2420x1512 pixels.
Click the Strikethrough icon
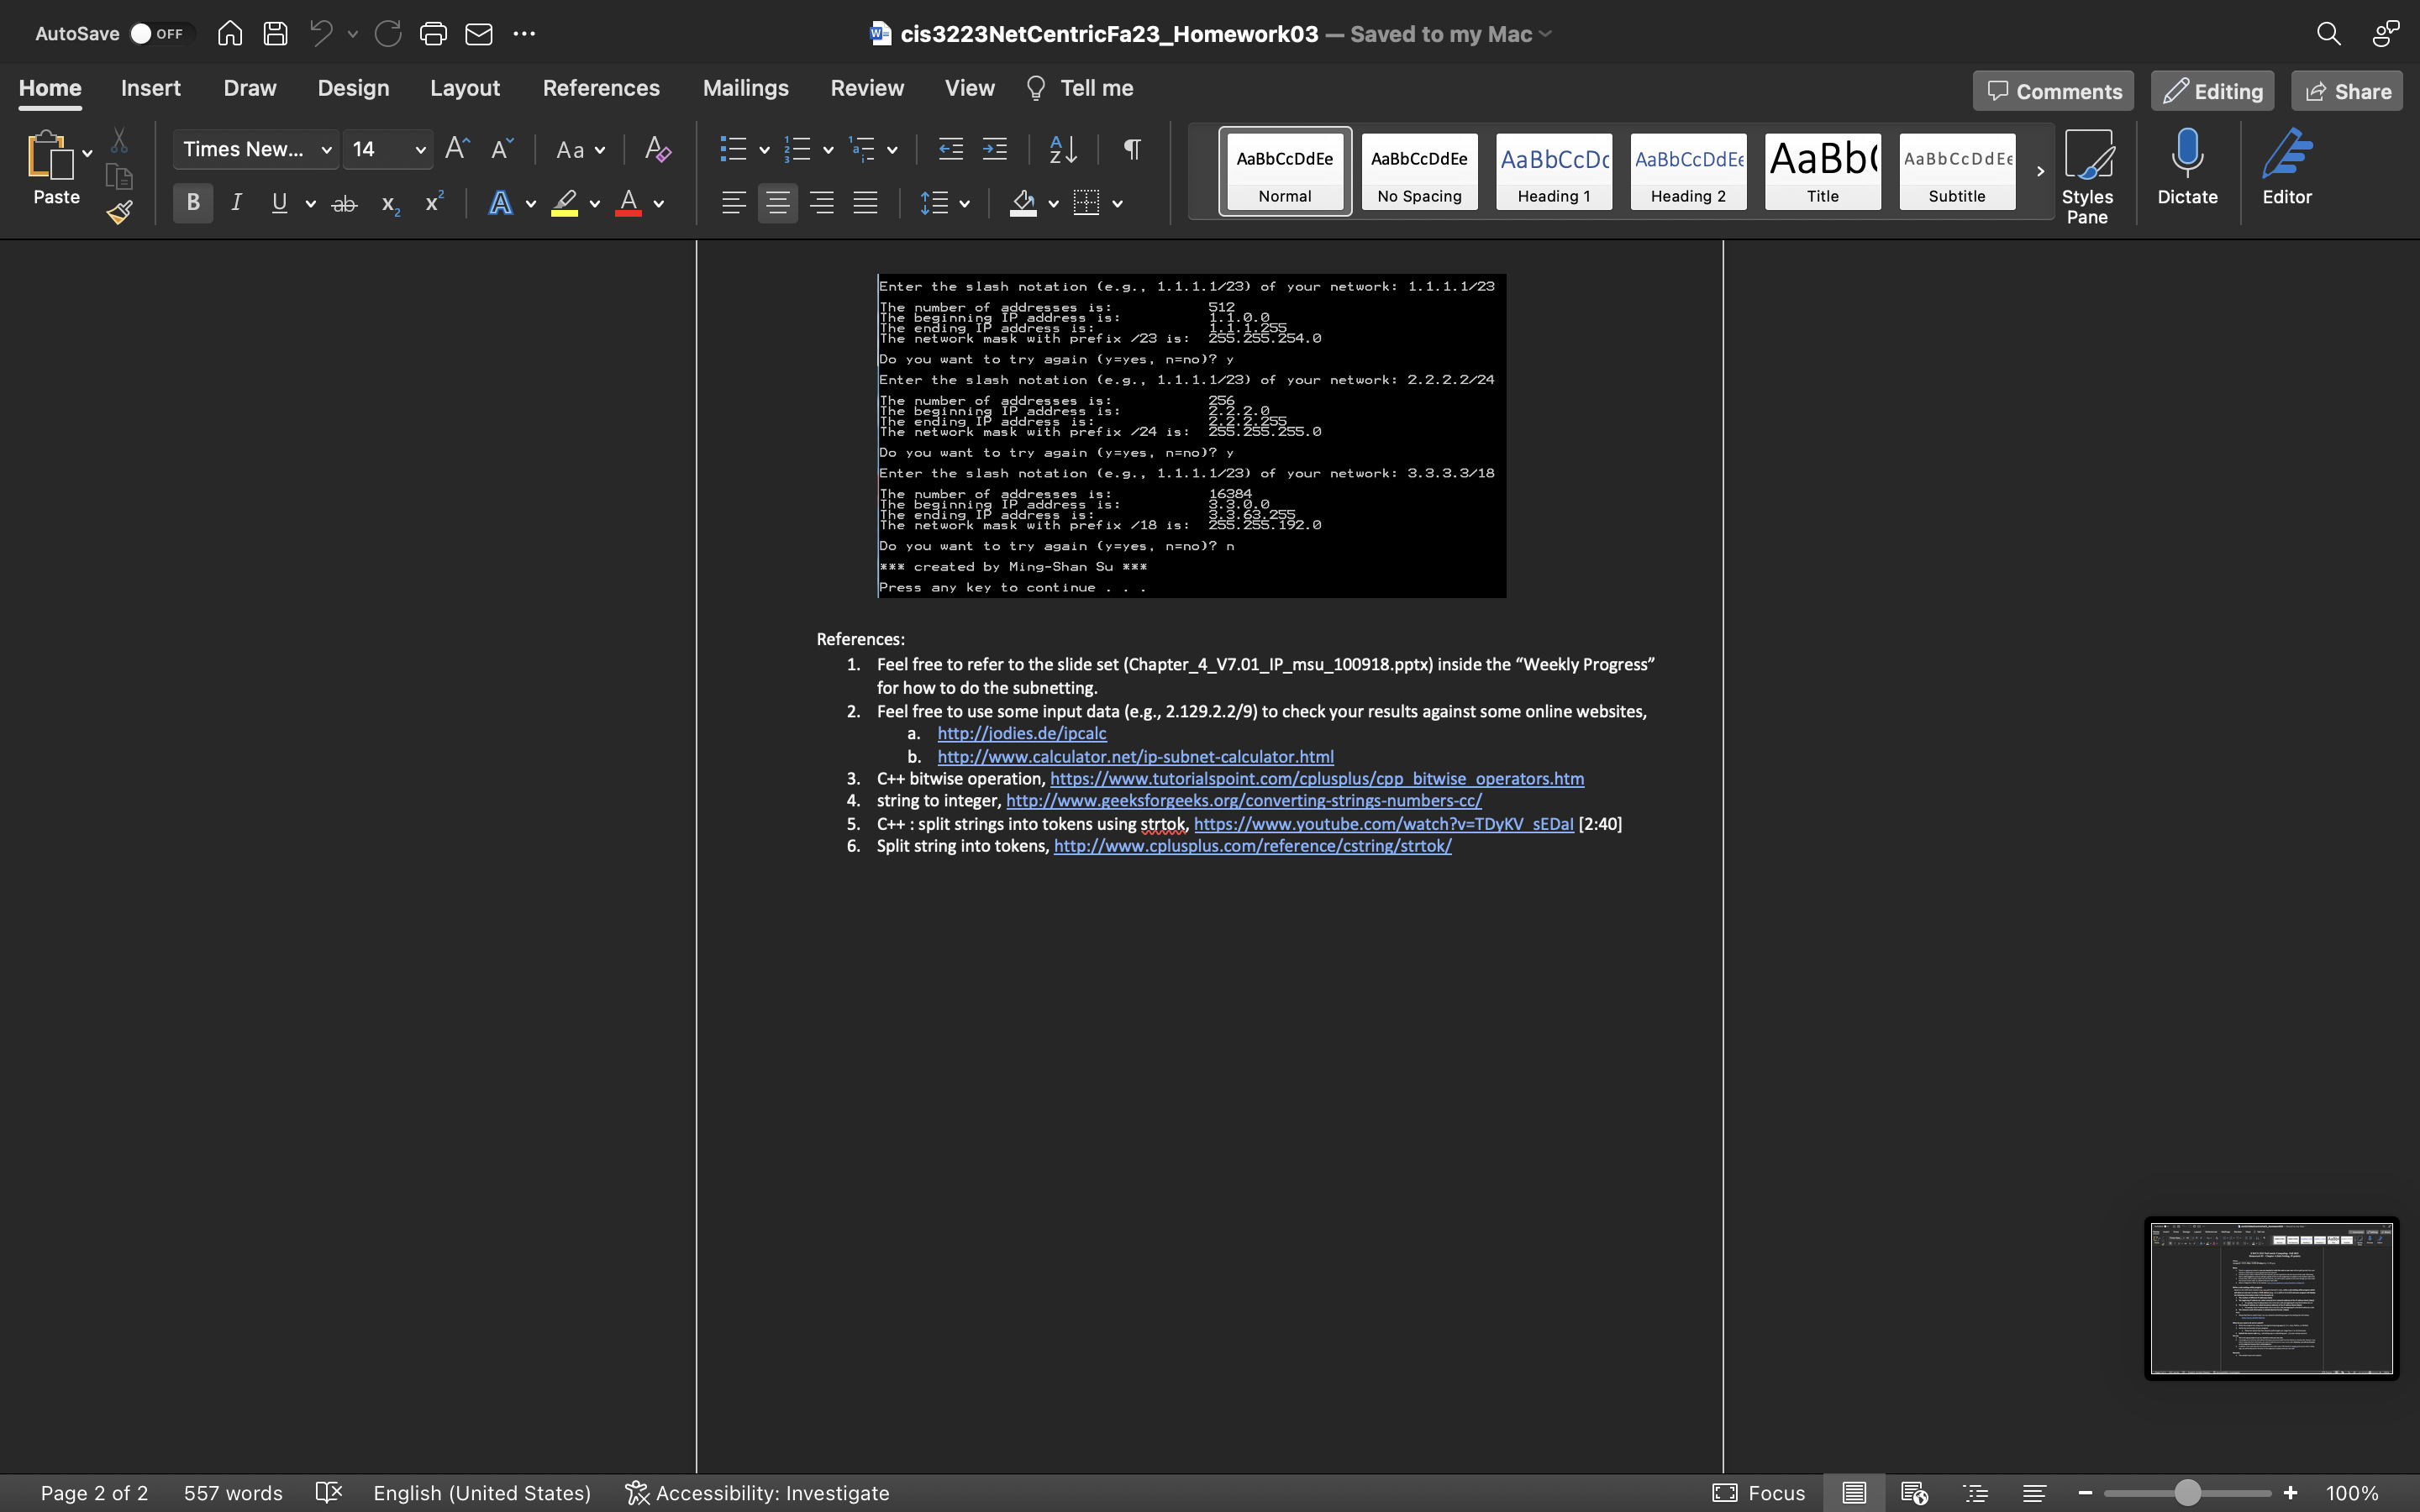[344, 204]
